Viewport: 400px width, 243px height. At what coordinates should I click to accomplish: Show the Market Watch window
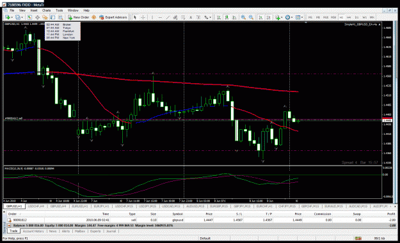[x=29, y=17]
